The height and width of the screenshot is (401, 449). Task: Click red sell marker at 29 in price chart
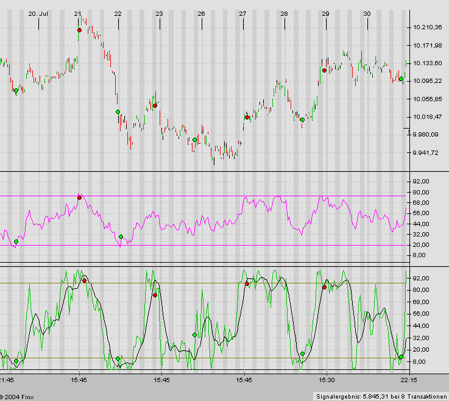pyautogui.click(x=324, y=70)
